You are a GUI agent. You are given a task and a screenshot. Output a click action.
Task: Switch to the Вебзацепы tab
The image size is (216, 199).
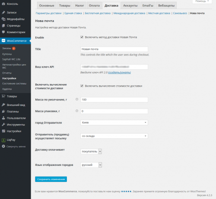pyautogui.click(x=166, y=6)
